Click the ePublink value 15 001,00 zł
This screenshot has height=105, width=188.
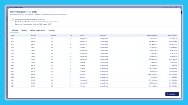click(154, 39)
